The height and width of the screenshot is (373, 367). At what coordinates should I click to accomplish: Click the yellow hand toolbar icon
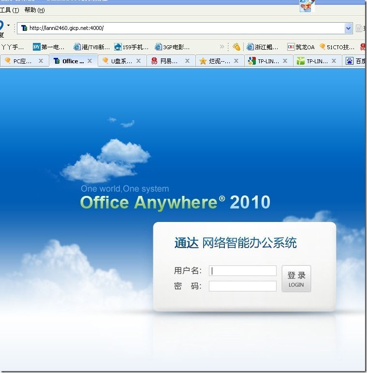click(236, 47)
